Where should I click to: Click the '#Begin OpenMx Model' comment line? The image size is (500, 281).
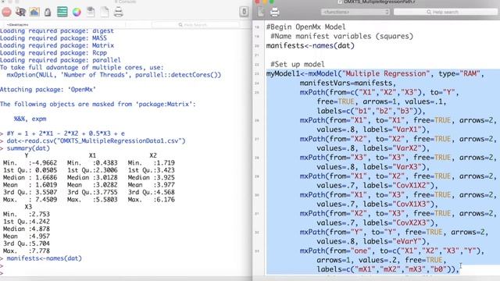305,27
